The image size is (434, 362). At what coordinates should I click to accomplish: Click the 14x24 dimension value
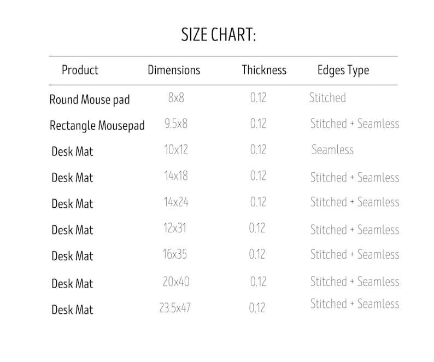176,202
